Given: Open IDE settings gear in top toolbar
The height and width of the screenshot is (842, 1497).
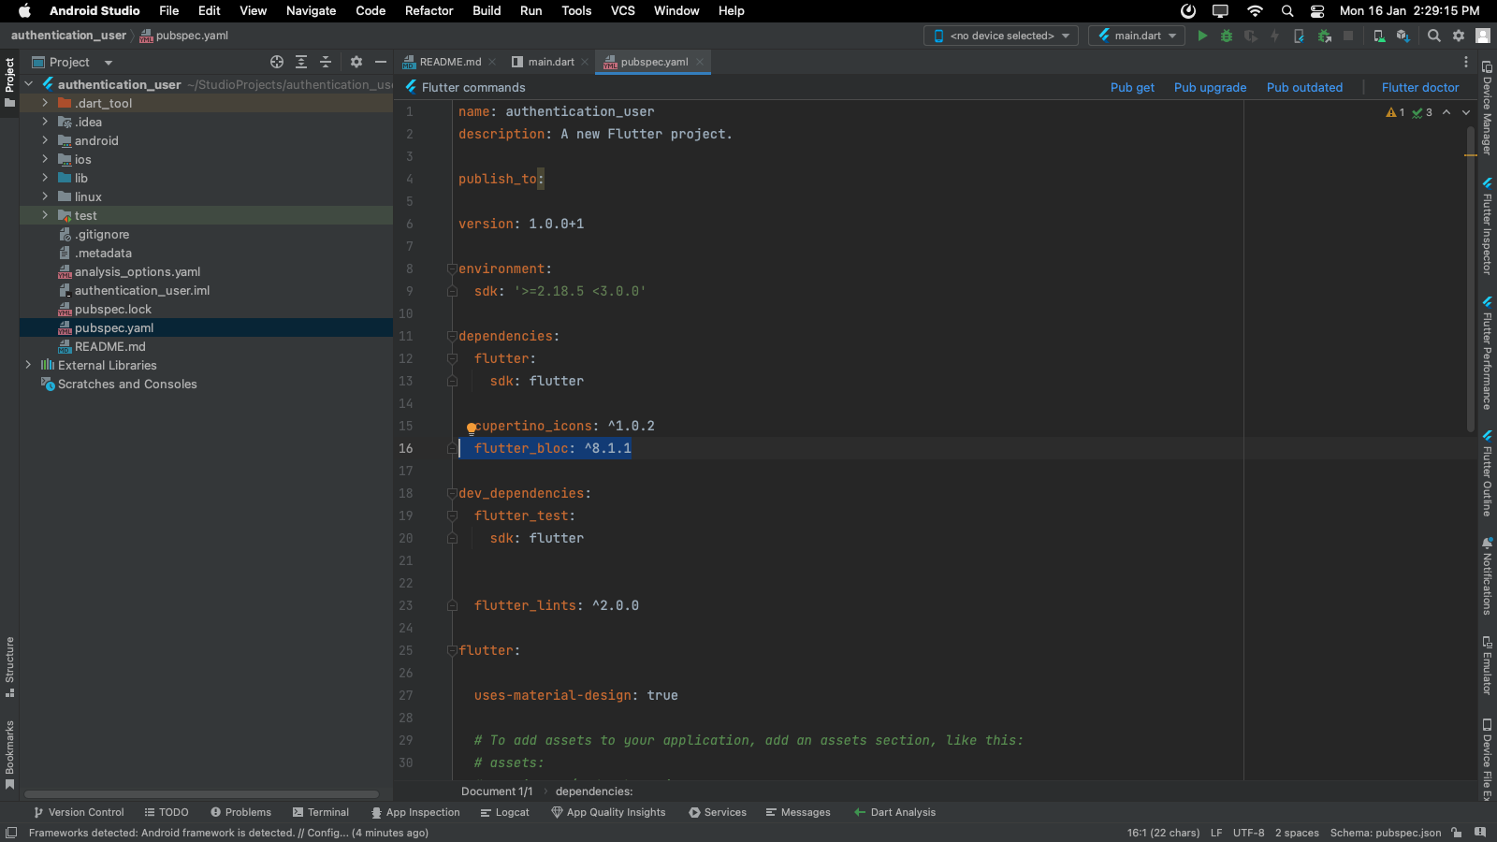Looking at the screenshot, I should pos(1459,36).
